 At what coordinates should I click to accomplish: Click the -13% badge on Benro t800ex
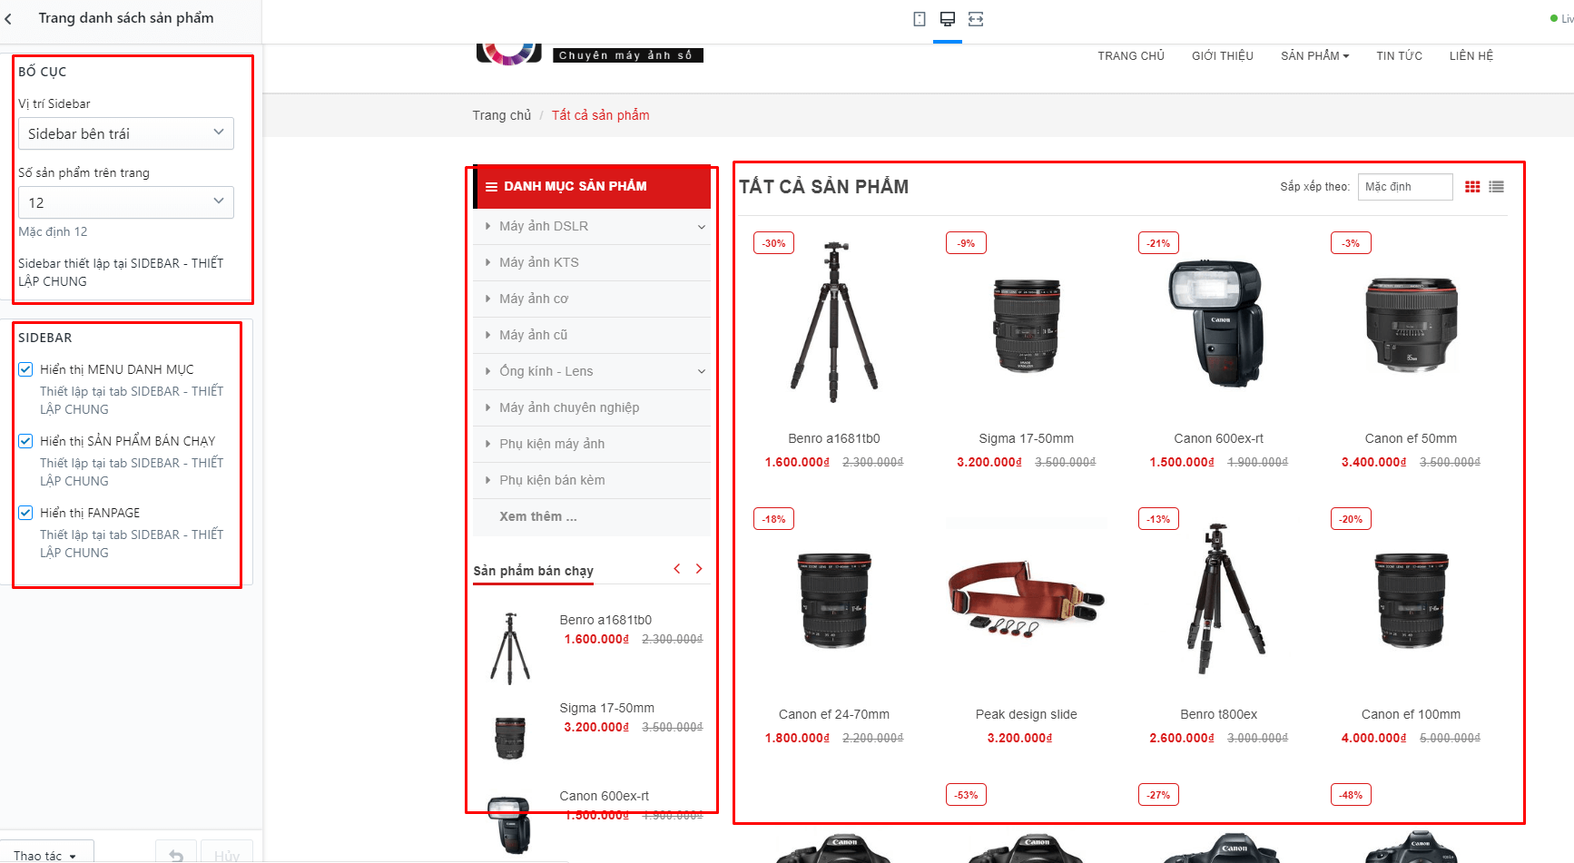click(1159, 519)
